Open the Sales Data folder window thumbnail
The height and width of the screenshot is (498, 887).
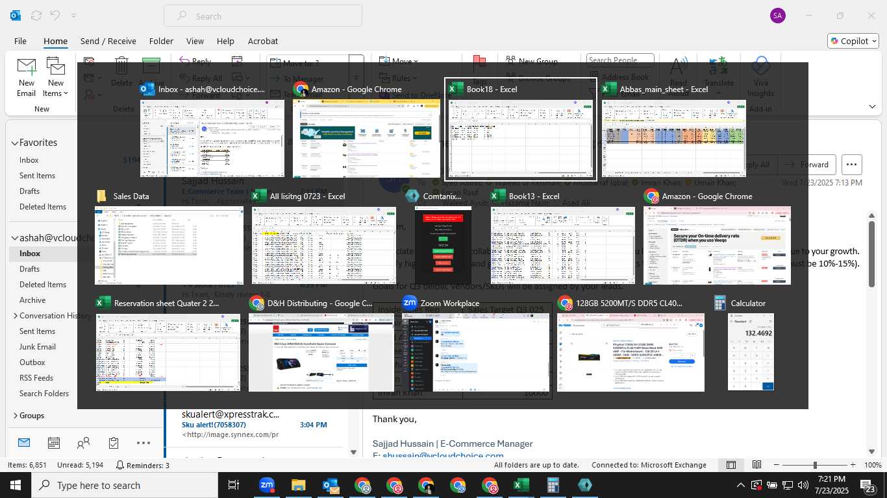(x=169, y=237)
